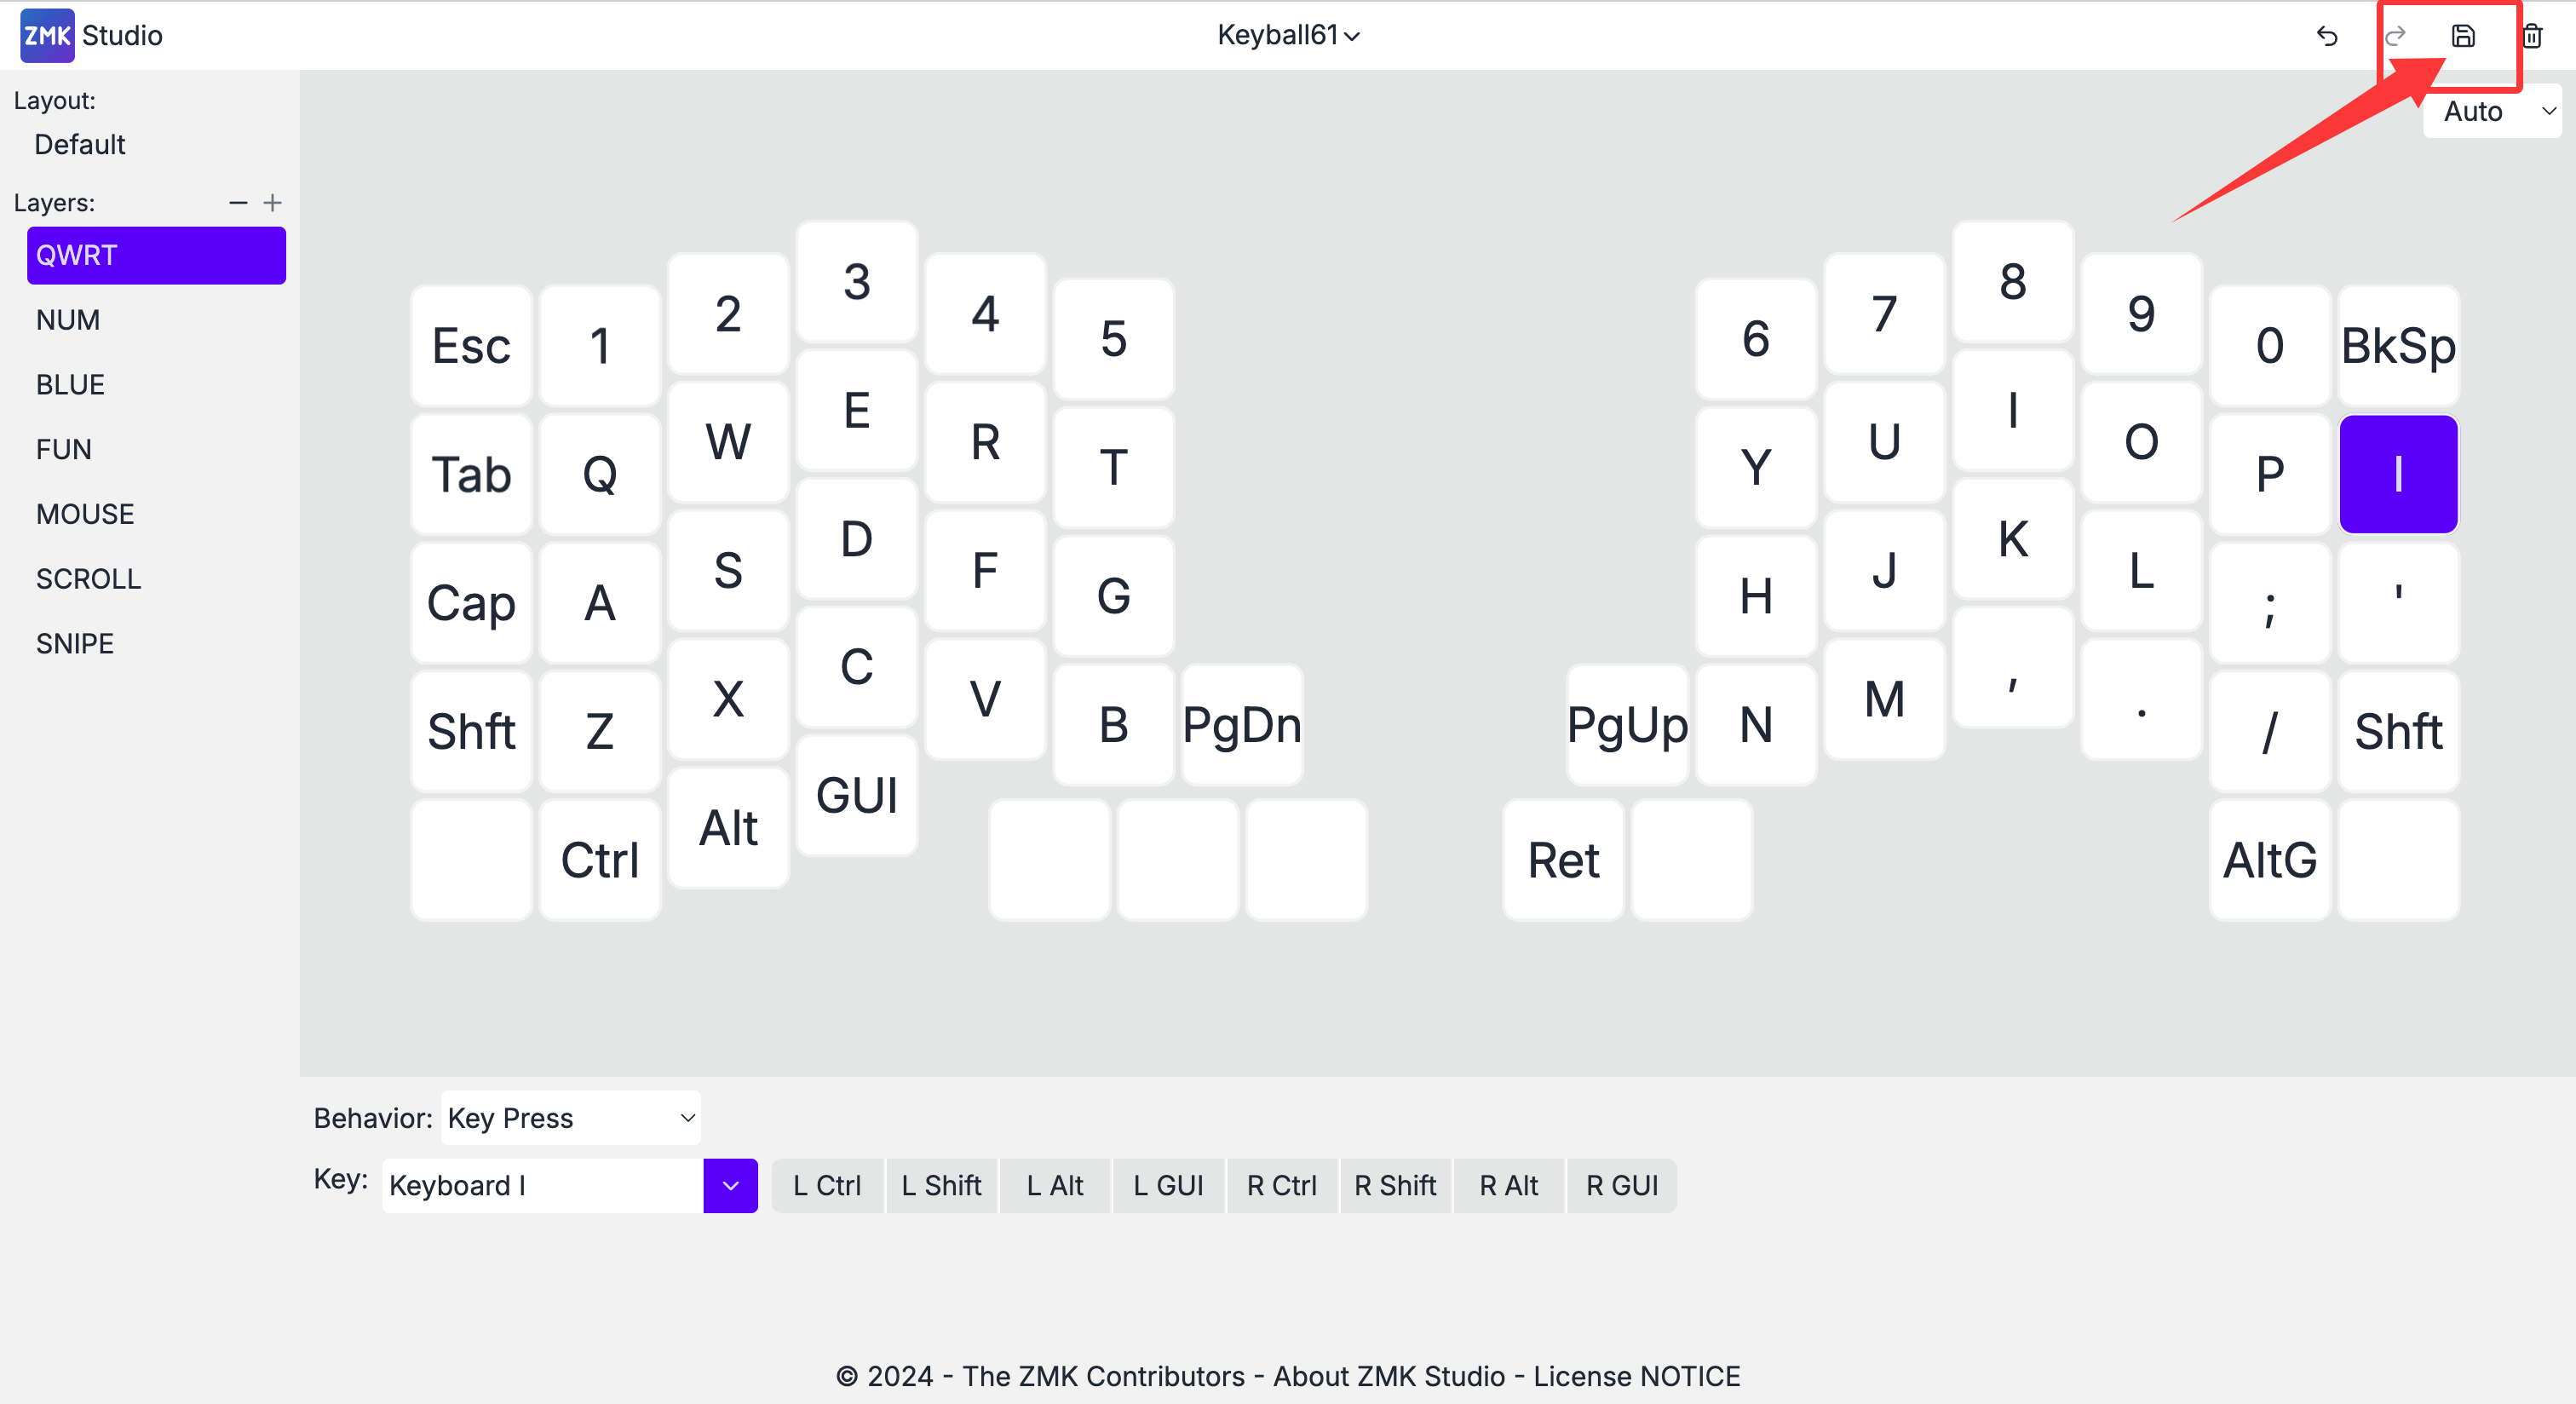Expand the Key selection purple chevron
The height and width of the screenshot is (1404, 2576).
[x=730, y=1185]
